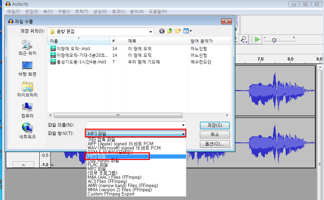This screenshot has width=324, height=200.
Task: Open 라이브러리 shortcut
Action: (x=27, y=89)
